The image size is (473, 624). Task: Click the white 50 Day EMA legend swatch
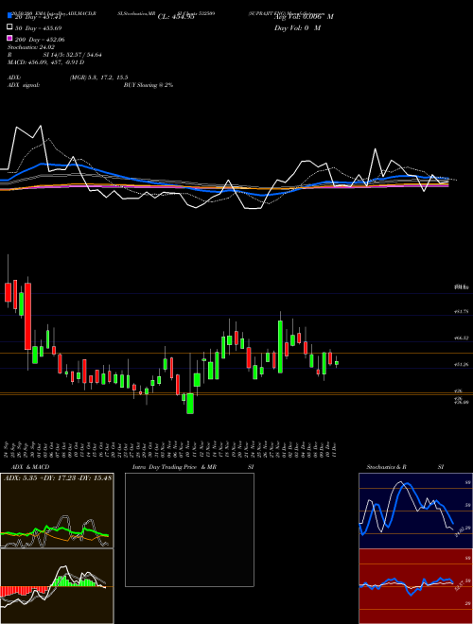pos(9,27)
